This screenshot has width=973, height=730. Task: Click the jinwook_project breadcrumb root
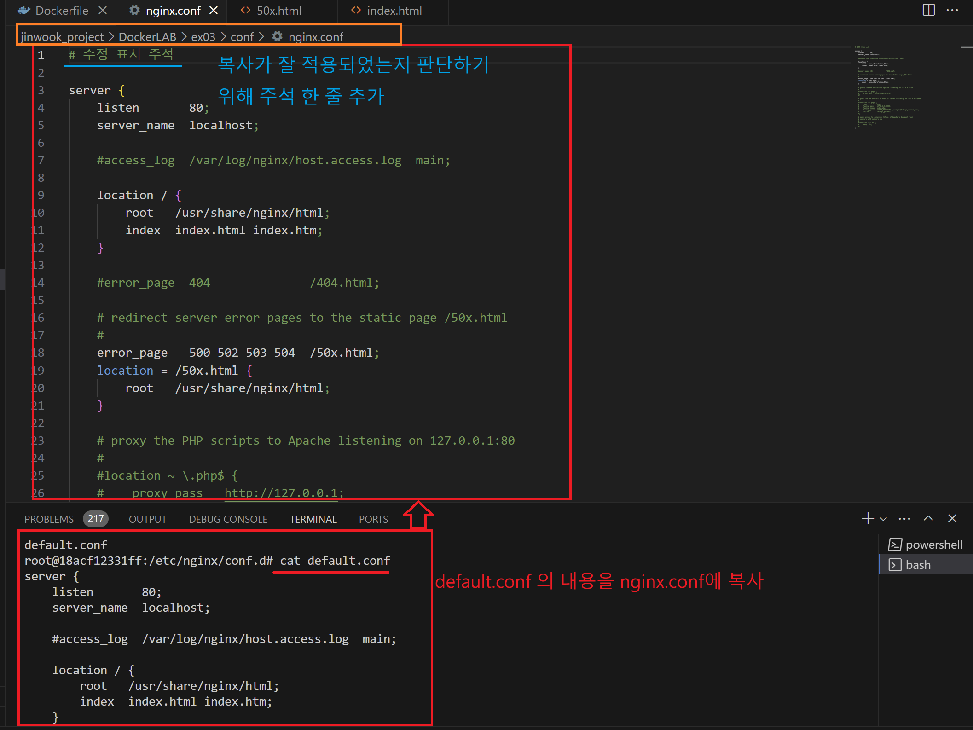point(62,37)
